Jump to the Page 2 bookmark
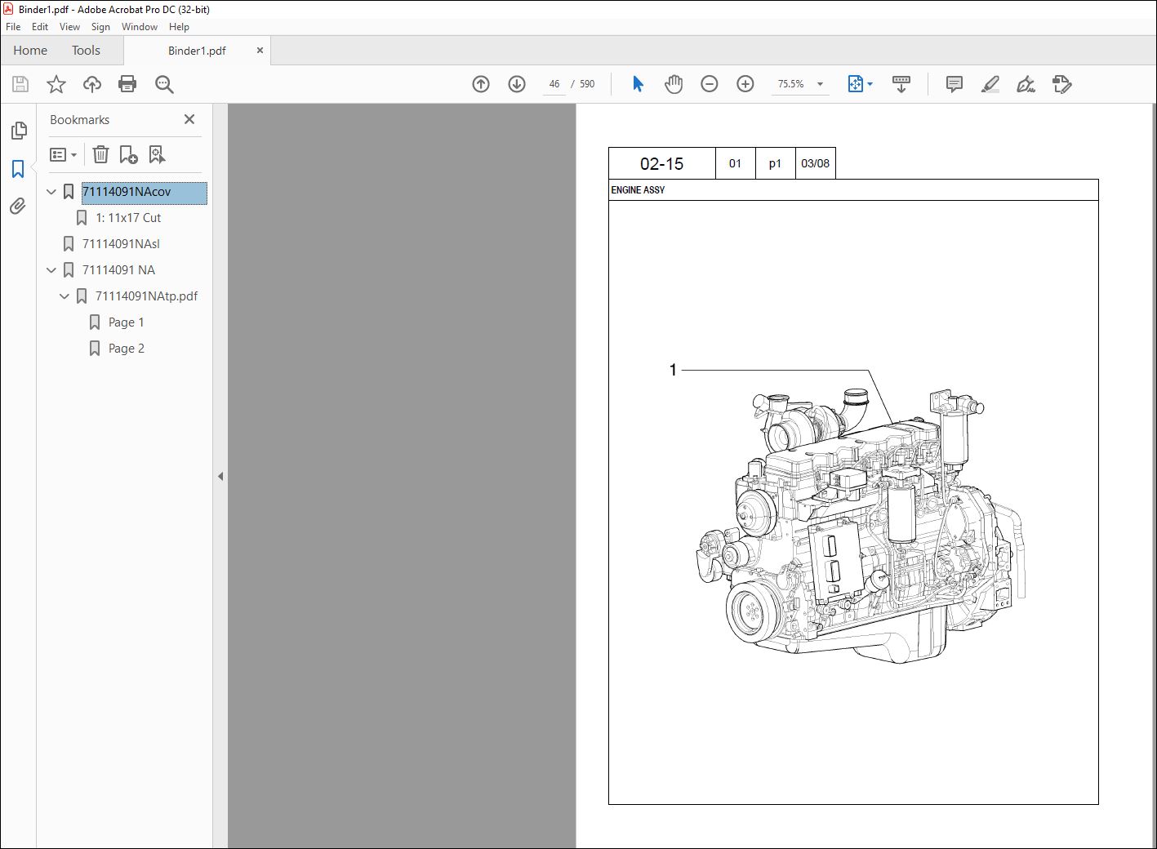 (x=126, y=349)
